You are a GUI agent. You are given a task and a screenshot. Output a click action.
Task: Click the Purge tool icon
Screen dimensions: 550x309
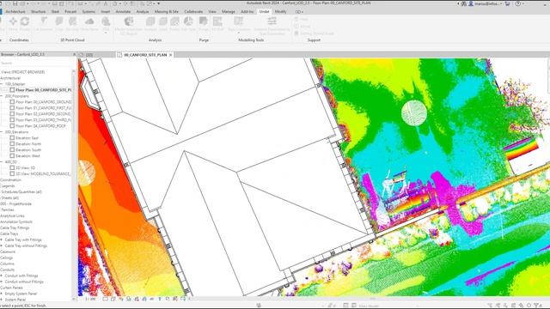click(204, 21)
